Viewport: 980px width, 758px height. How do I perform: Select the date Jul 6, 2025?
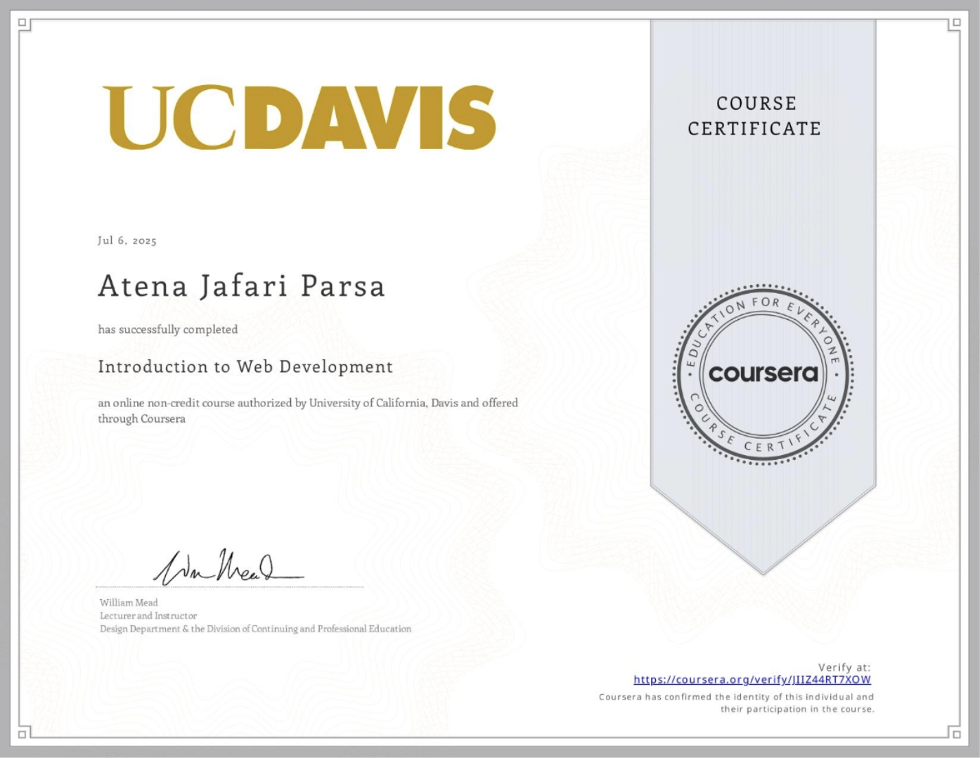point(127,240)
